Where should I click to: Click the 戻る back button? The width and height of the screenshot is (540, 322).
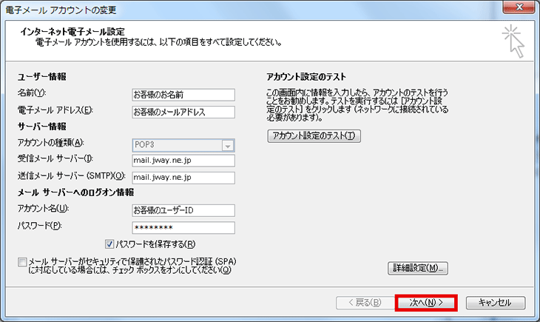(365, 303)
